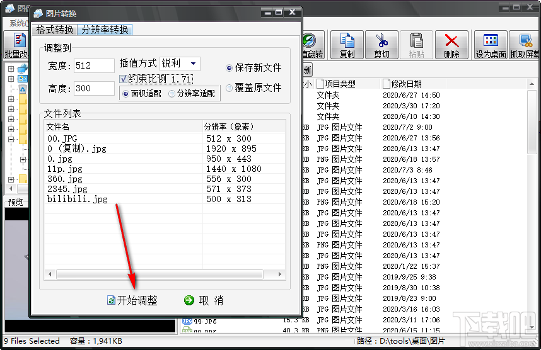Click the desktop icon in folder tree
This screenshot has width=541, height=350.
(23, 69)
